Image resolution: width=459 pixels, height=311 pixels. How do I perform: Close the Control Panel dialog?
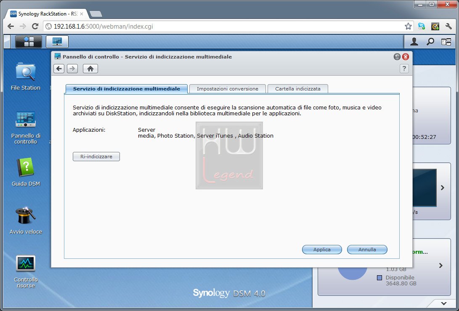[x=406, y=57]
